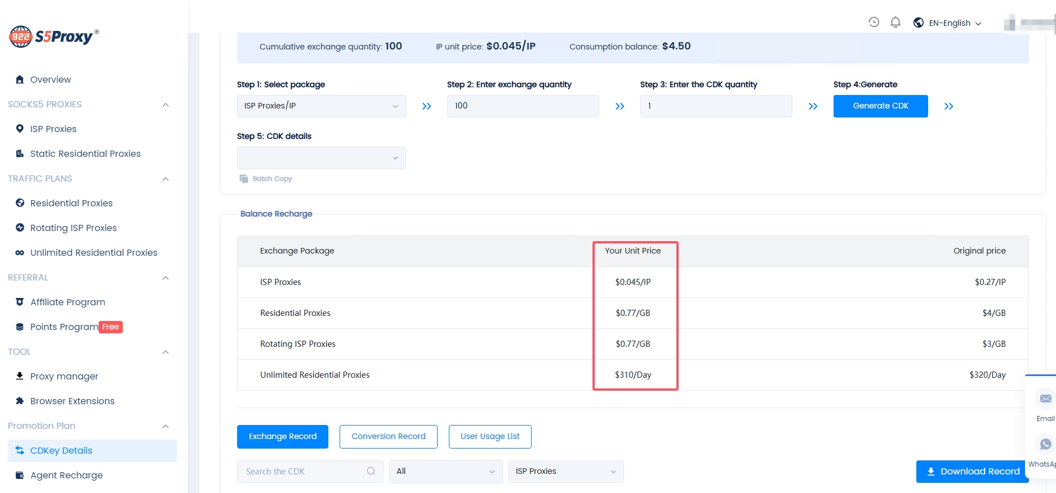Click the notification bell icon
1056x493 pixels.
pyautogui.click(x=895, y=22)
